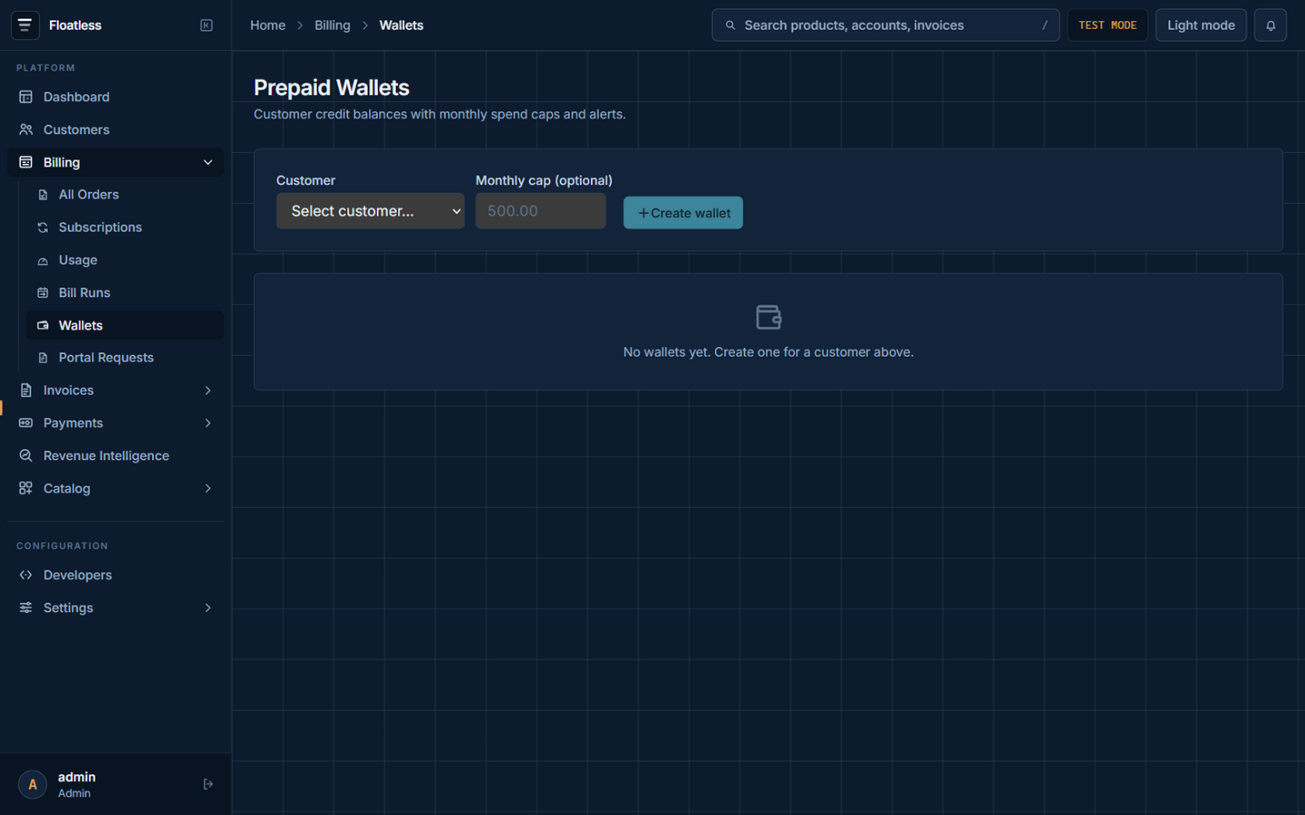Click the Prepaid Wallets heading
This screenshot has height=815, width=1305.
click(x=332, y=88)
